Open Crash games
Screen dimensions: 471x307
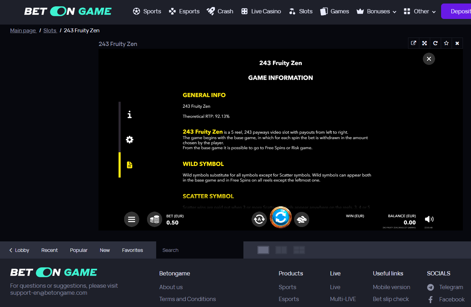[220, 11]
